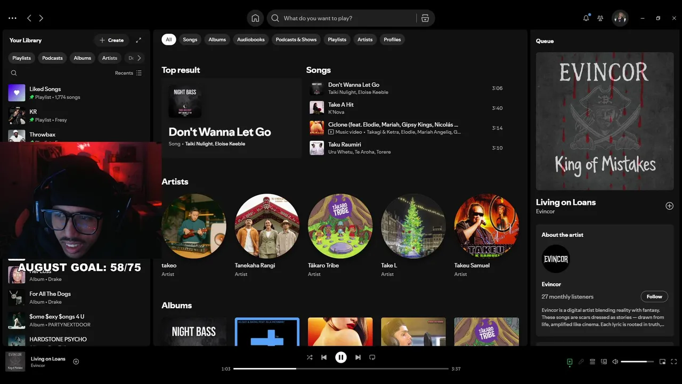Viewport: 682px width, 384px height.
Task: Open Takeu Samuel artist thumbnail
Action: pos(486,226)
